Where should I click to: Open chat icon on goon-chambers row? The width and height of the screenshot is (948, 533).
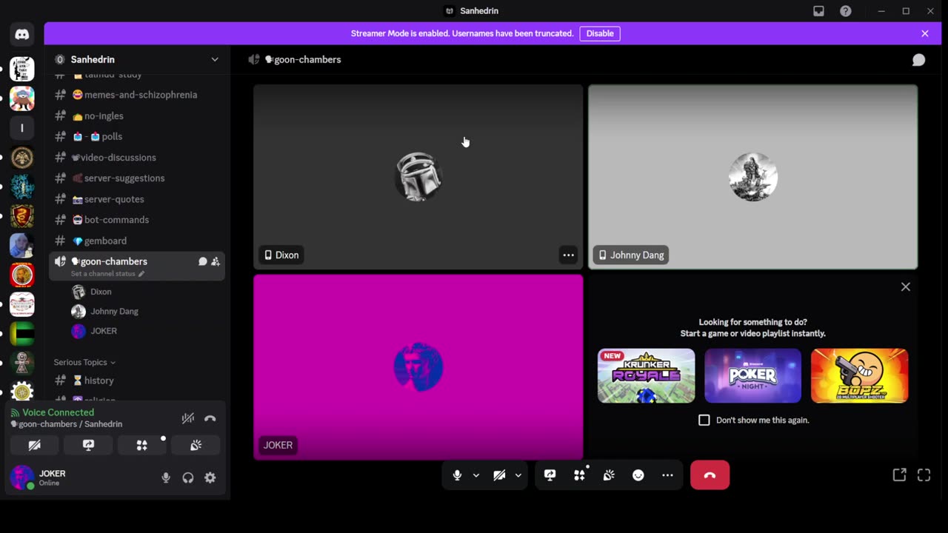point(202,261)
